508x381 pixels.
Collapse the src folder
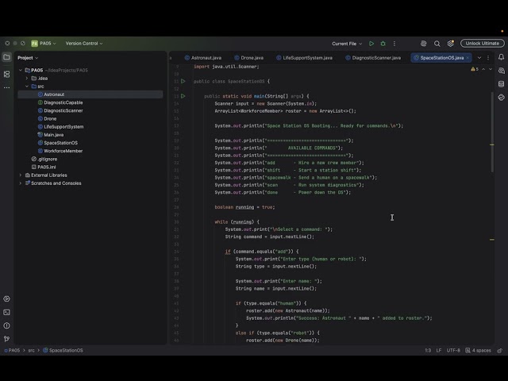(x=27, y=87)
